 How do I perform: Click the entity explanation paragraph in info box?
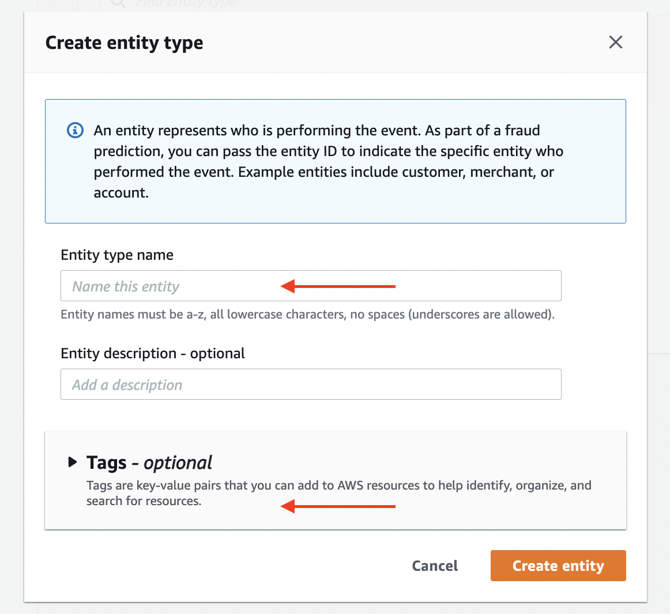coord(329,161)
